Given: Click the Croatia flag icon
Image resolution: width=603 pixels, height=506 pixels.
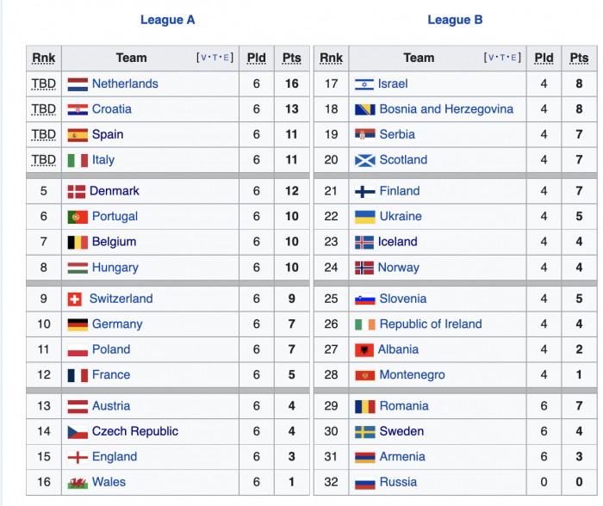Looking at the screenshot, I should pos(78,109).
